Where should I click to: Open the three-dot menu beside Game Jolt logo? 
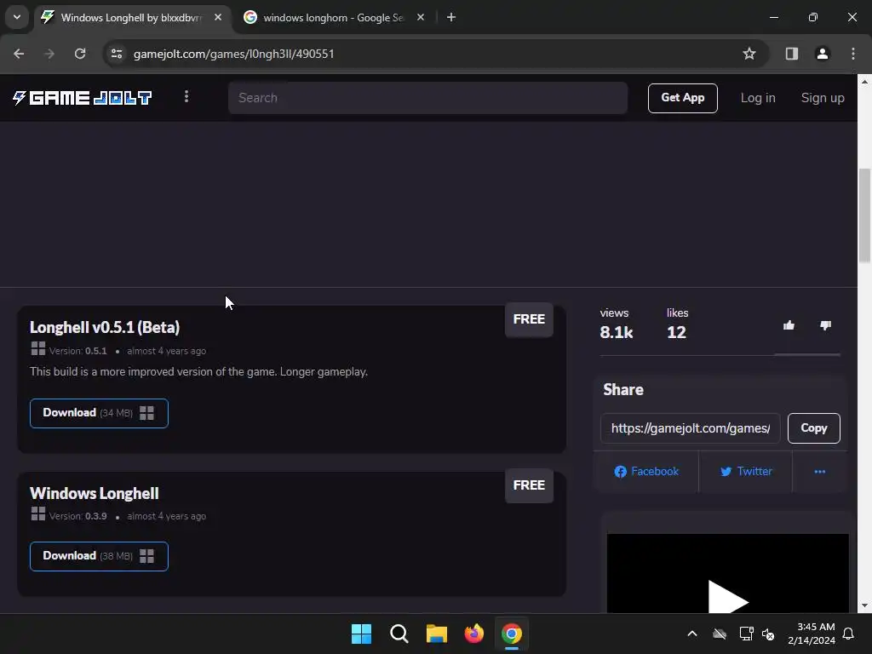click(186, 97)
